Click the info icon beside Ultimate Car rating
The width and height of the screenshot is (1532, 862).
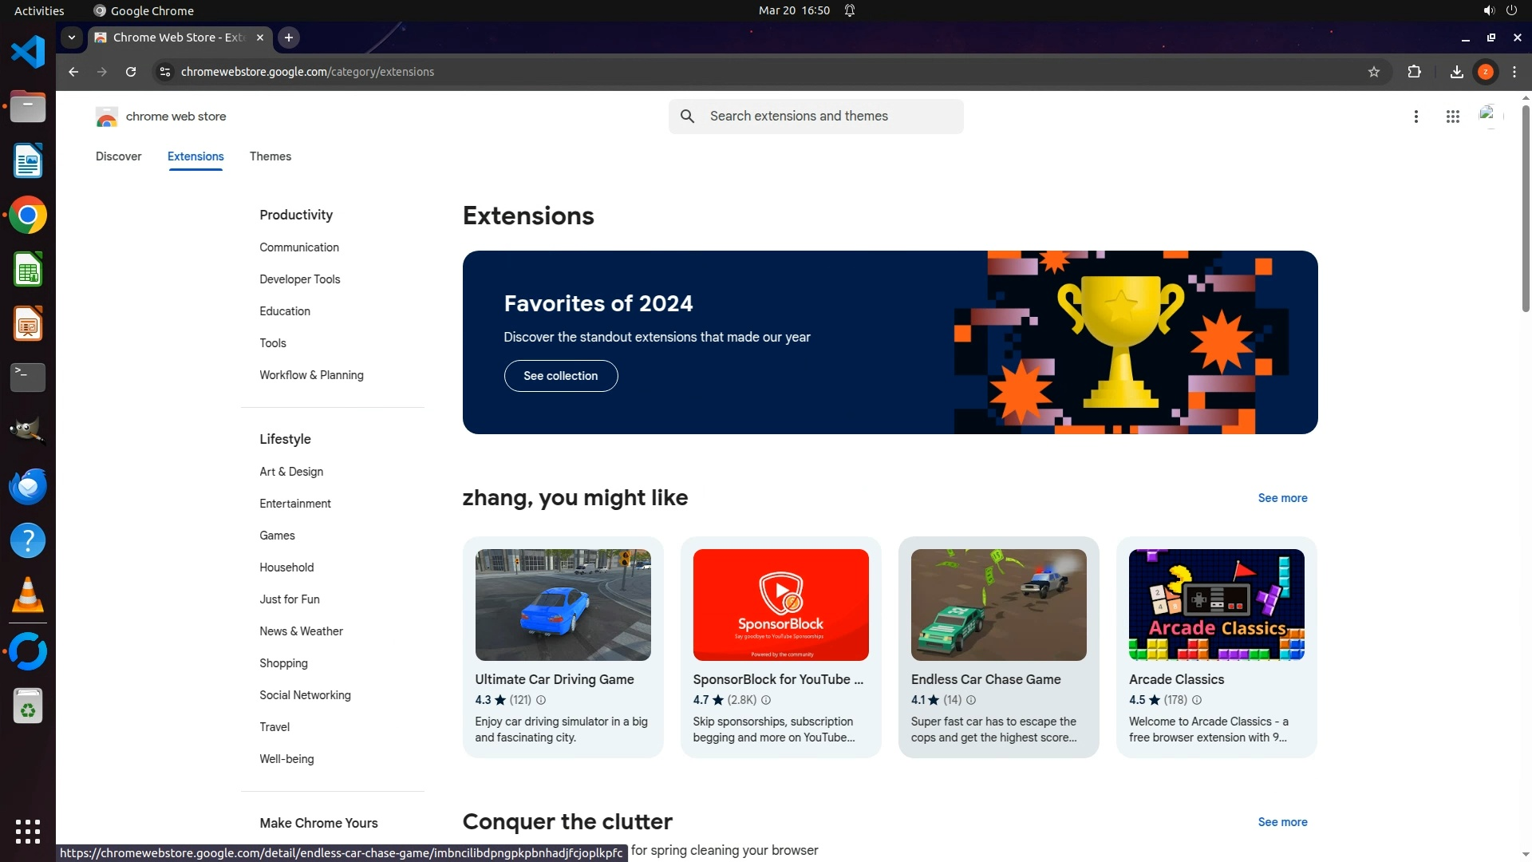541,700
